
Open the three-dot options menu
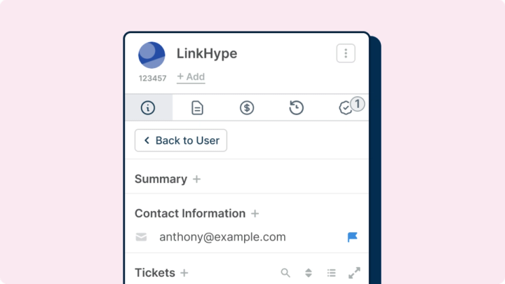point(346,53)
